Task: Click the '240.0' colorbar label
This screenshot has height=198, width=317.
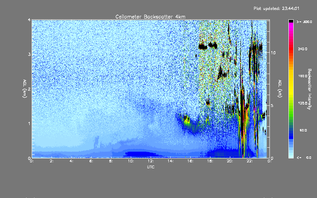Action: tap(303, 49)
